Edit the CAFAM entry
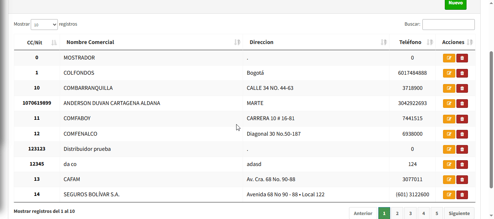Image resolution: width=494 pixels, height=219 pixels. [x=449, y=180]
